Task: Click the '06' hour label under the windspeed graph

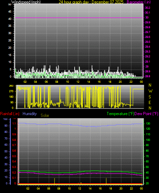Action: [46, 82]
